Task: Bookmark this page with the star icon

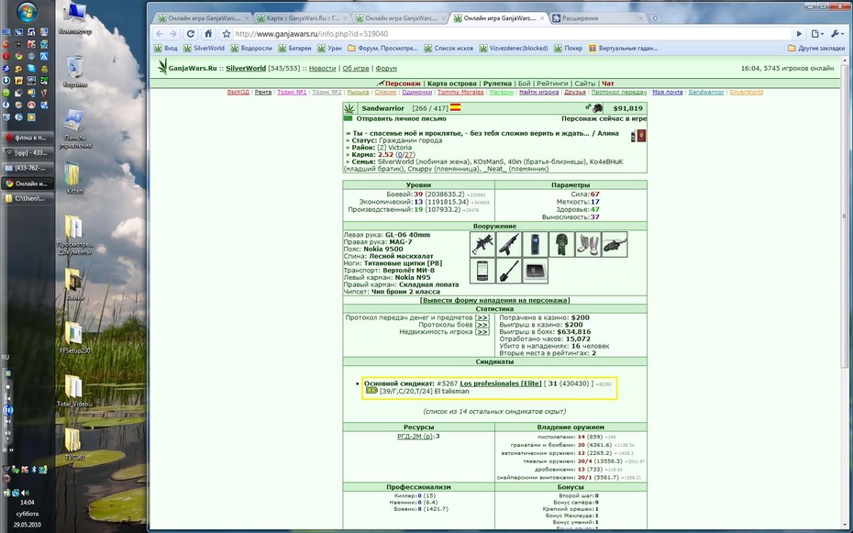Action: pos(227,34)
